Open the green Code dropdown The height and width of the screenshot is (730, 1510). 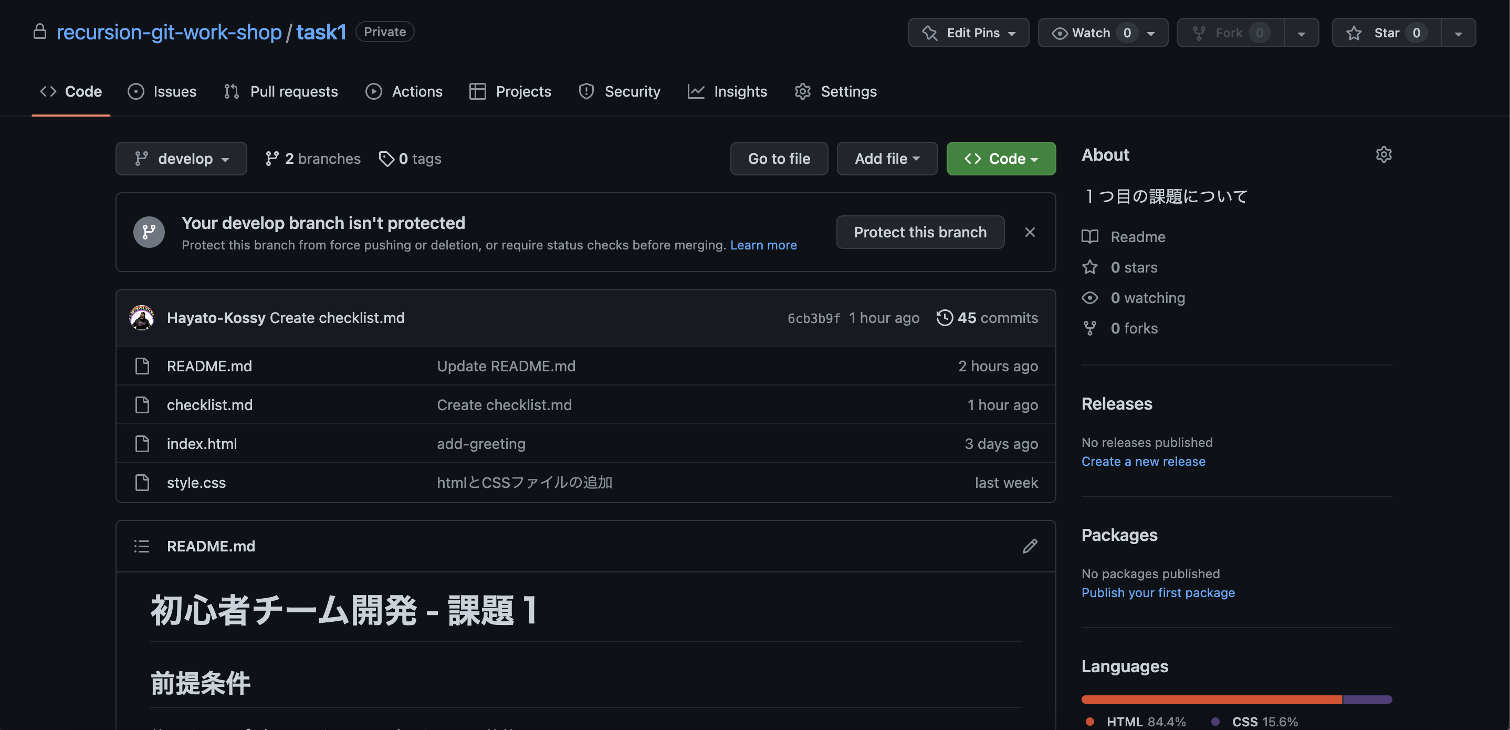1001,158
